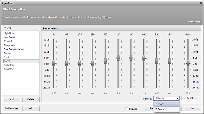Choose 10 Bands from the dropdown list
This screenshot has width=204, height=114.
[166, 104]
